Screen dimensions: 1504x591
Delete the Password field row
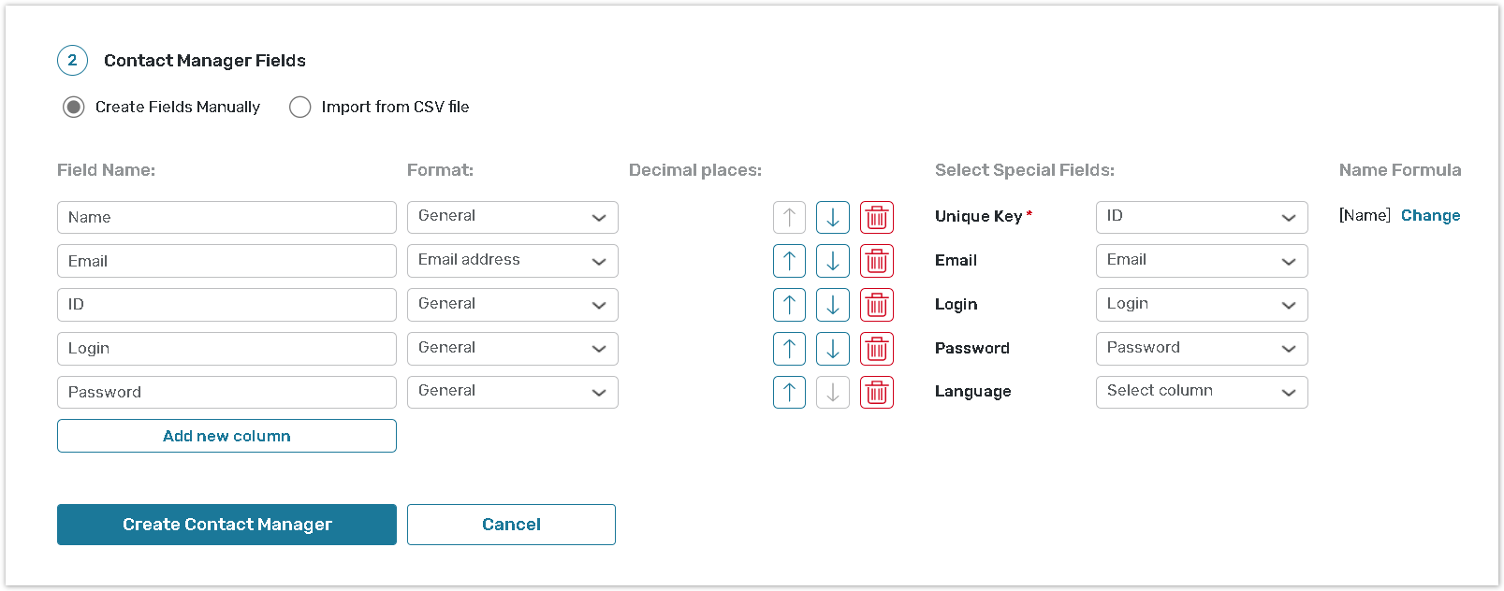coord(877,393)
